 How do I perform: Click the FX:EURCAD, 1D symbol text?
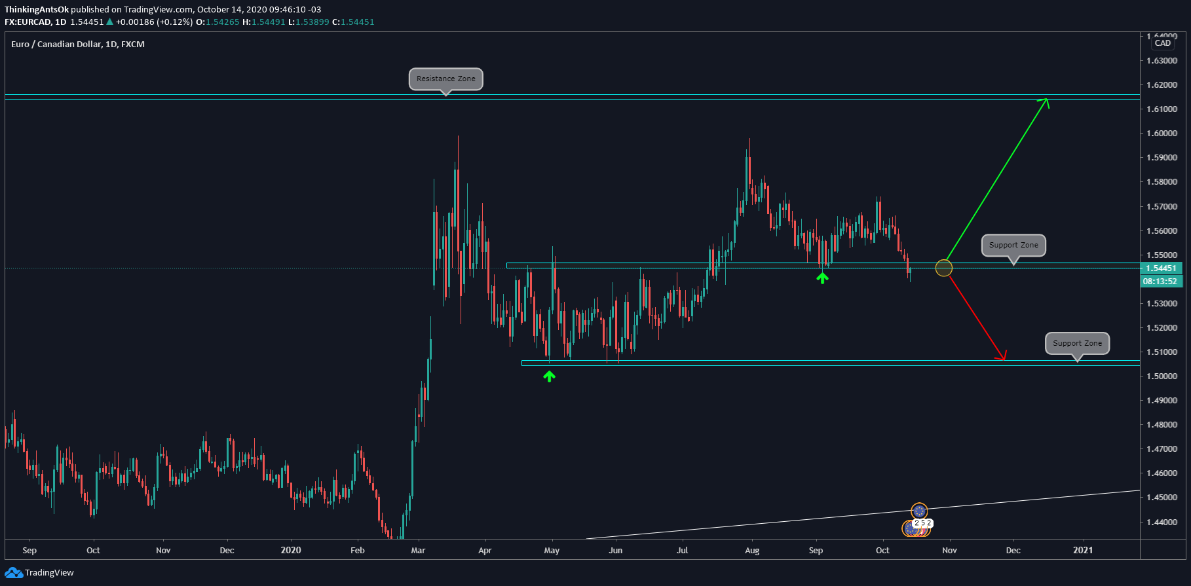35,22
